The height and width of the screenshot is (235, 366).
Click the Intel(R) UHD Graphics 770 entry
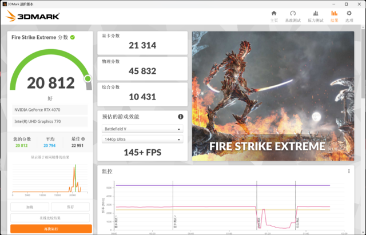pos(50,121)
